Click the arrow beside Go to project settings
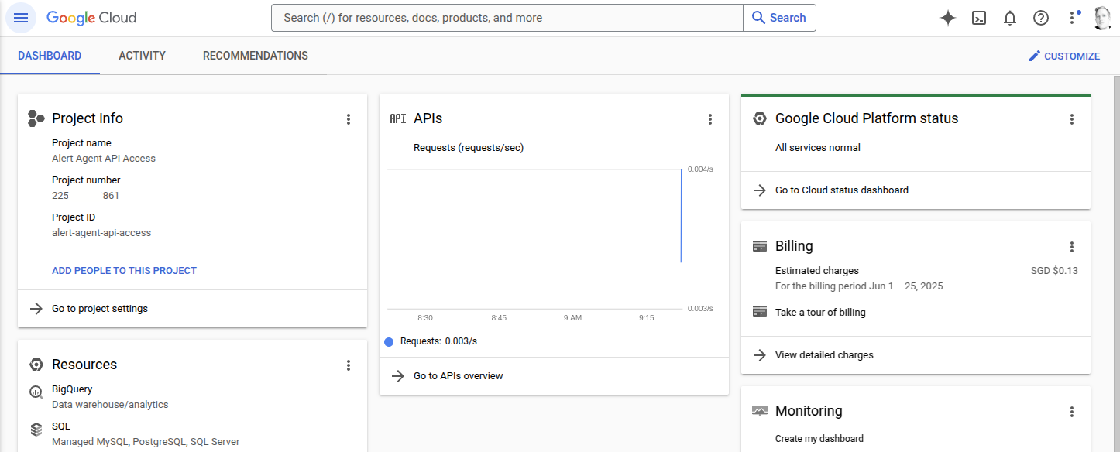 point(36,309)
